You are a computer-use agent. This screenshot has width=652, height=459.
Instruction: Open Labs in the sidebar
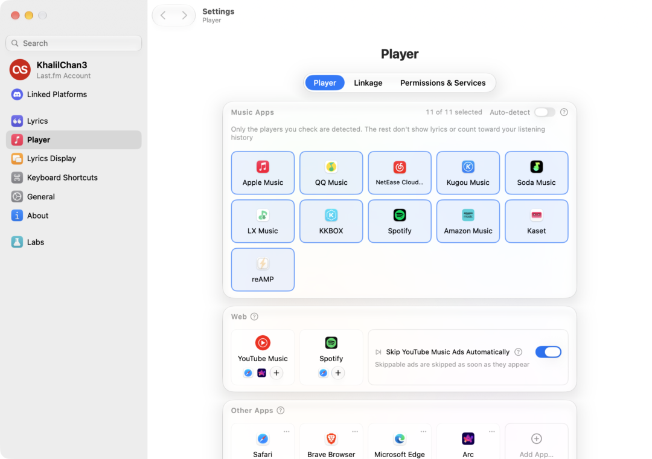[74, 242]
